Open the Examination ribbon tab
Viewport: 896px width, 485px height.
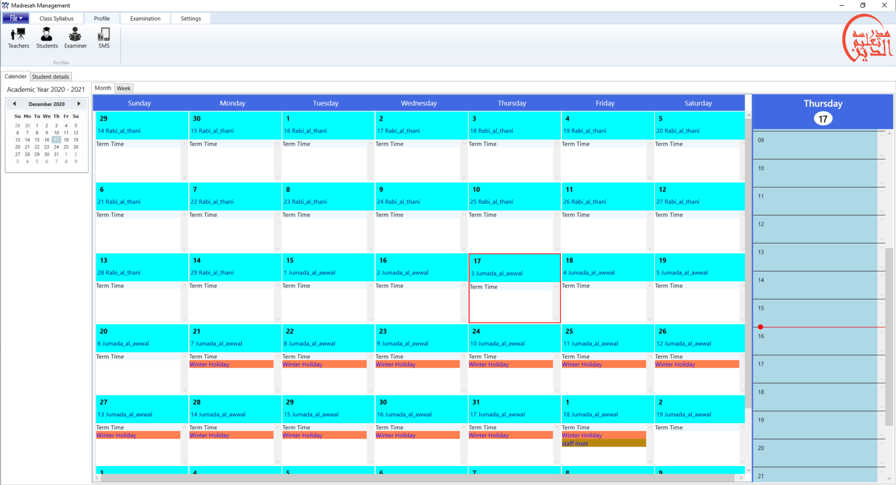pyautogui.click(x=145, y=19)
